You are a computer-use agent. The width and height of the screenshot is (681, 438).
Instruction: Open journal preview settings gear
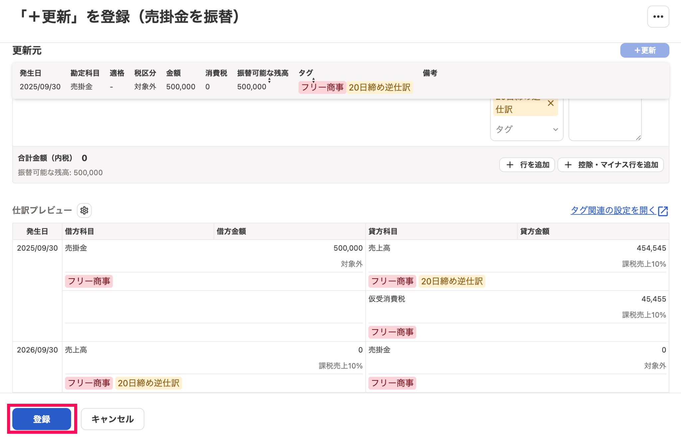tap(84, 210)
